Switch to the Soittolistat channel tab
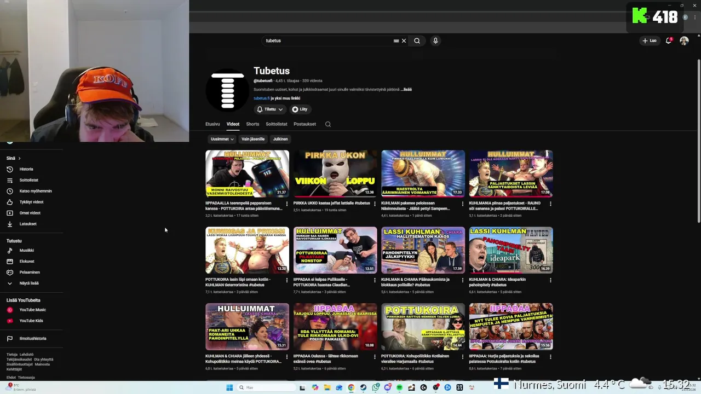 point(277,124)
